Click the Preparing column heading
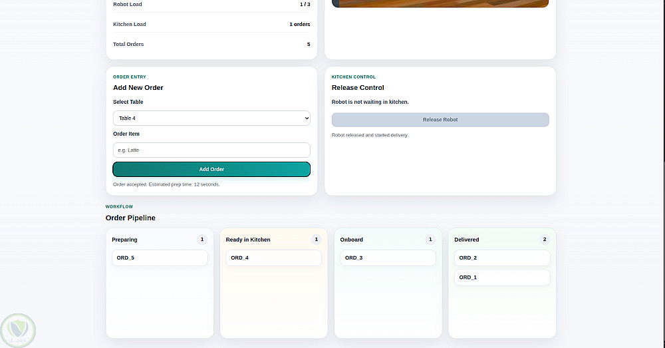Viewport: 665px width, 348px height. (125, 240)
